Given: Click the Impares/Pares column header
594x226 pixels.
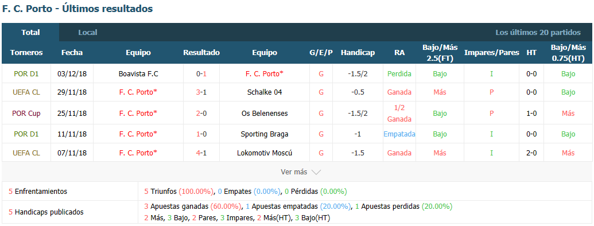Looking at the screenshot, I should click(x=491, y=53).
